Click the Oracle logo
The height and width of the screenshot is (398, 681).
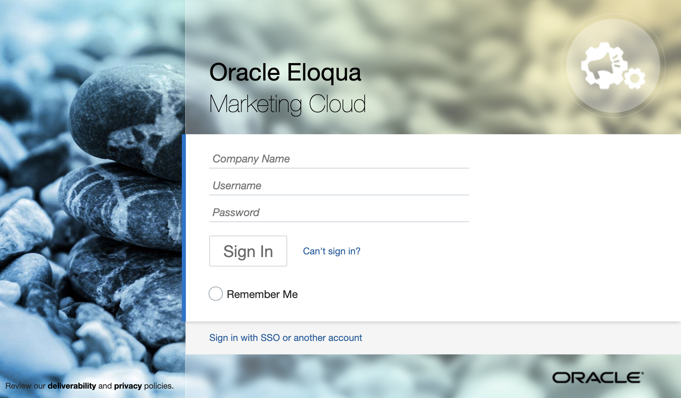click(x=598, y=378)
